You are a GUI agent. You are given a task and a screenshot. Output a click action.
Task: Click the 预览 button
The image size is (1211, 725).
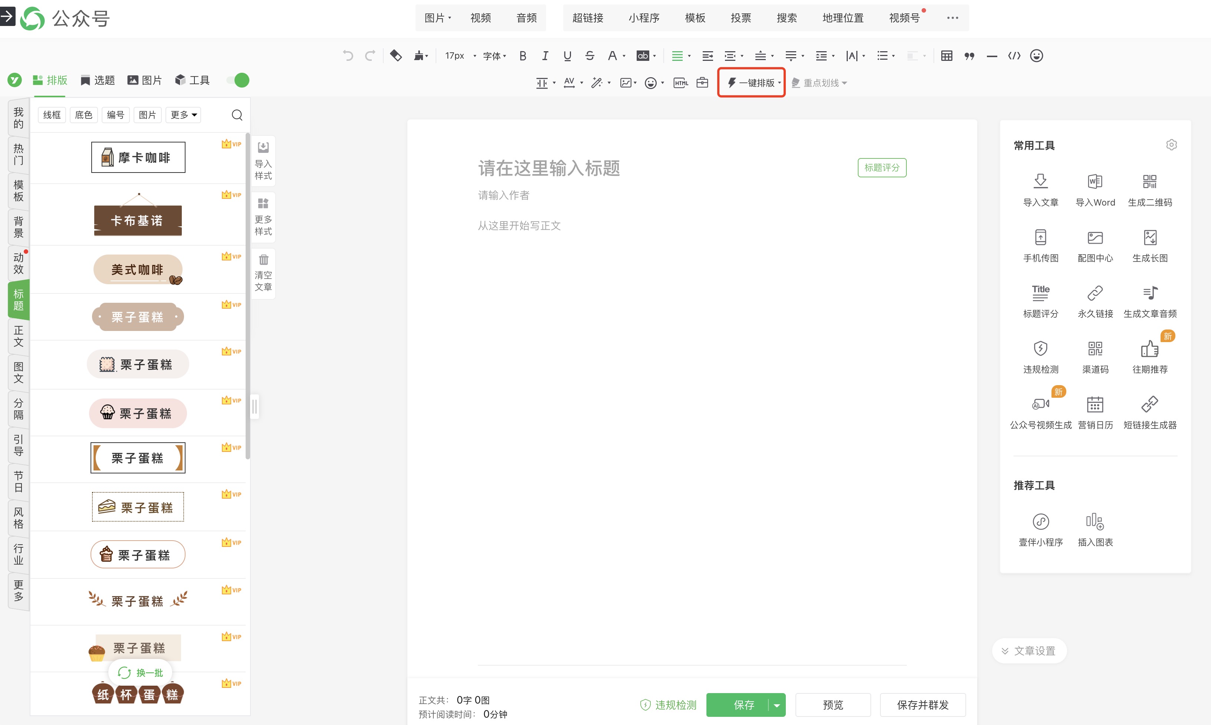tap(833, 705)
